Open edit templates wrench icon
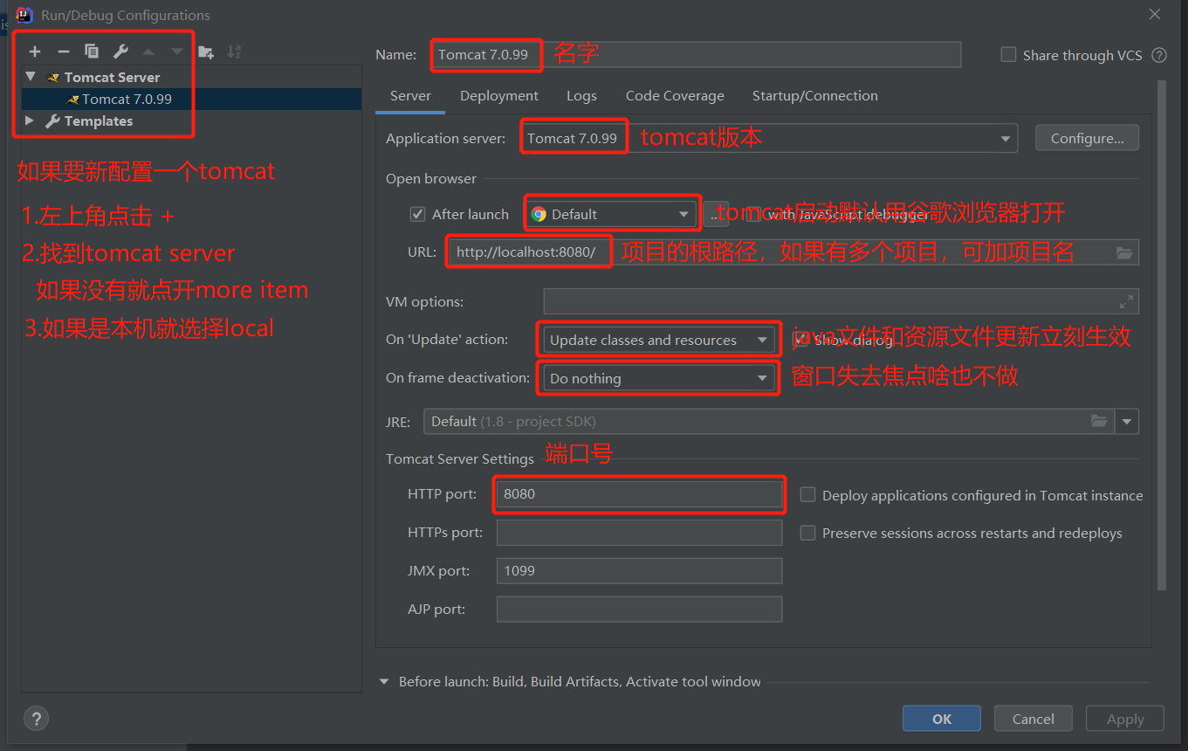 click(120, 52)
